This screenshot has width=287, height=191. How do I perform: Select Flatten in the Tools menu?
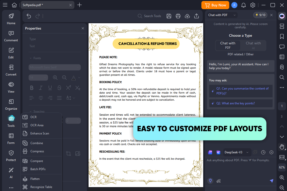(x=41, y=179)
